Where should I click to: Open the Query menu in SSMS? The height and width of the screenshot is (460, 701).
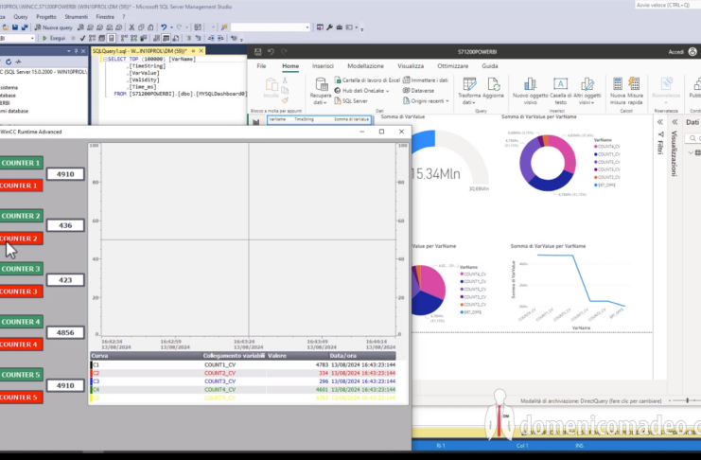21,16
